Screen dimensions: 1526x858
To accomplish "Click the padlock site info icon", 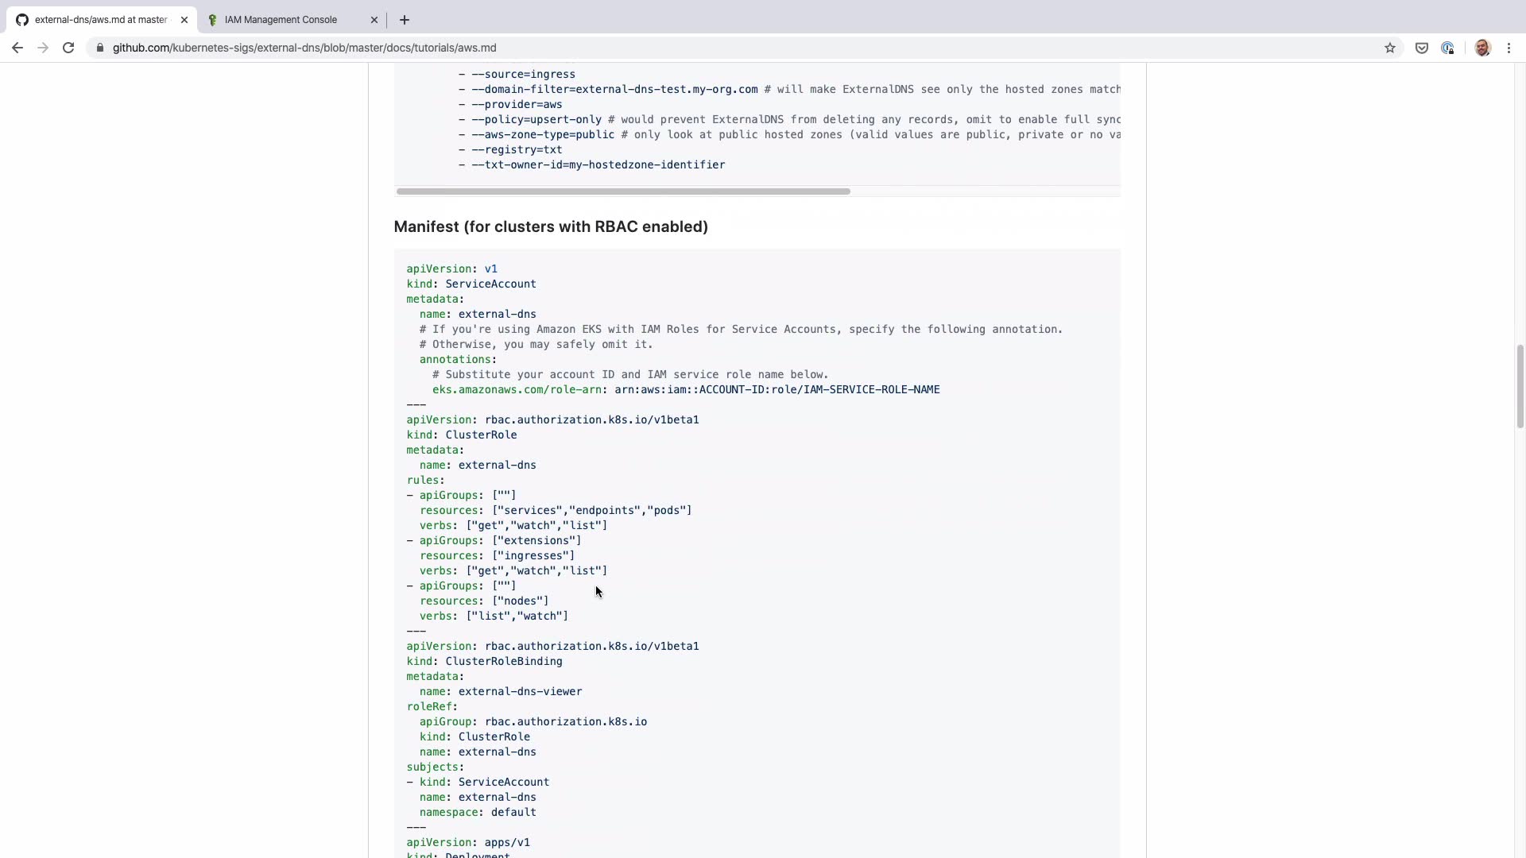I will click(99, 48).
